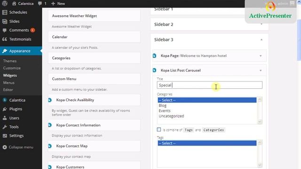This screenshot has height=169, width=301.
Task: Select the Awesome Weather Widget
Action: coord(94,16)
